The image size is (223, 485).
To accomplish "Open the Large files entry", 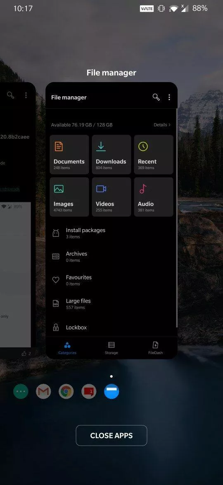I will click(111, 304).
